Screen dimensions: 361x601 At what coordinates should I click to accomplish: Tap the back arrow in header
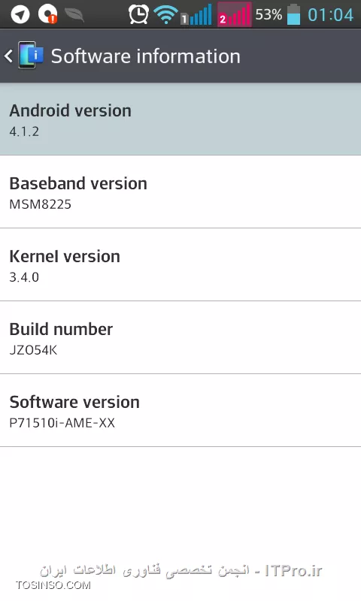coord(8,56)
